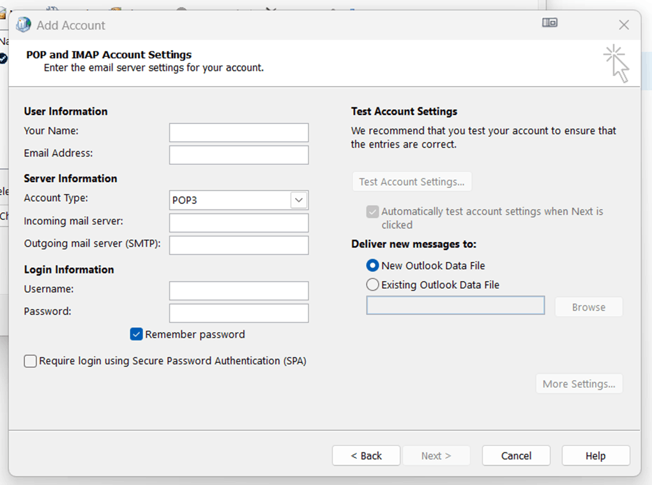Click the cursor sparkle icon in dialog header
The height and width of the screenshot is (485, 652).
pos(616,63)
